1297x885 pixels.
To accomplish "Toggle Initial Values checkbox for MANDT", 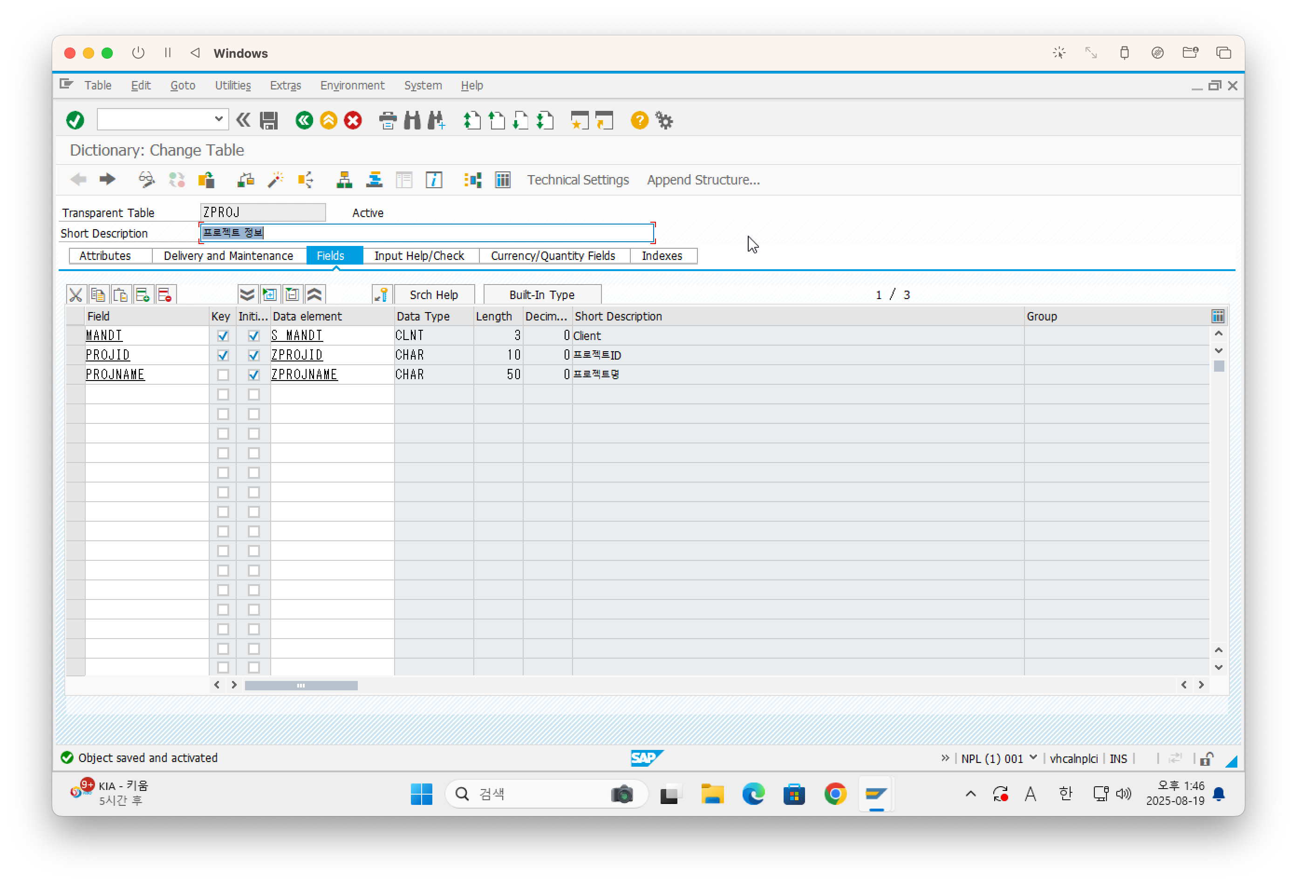I will pyautogui.click(x=253, y=336).
